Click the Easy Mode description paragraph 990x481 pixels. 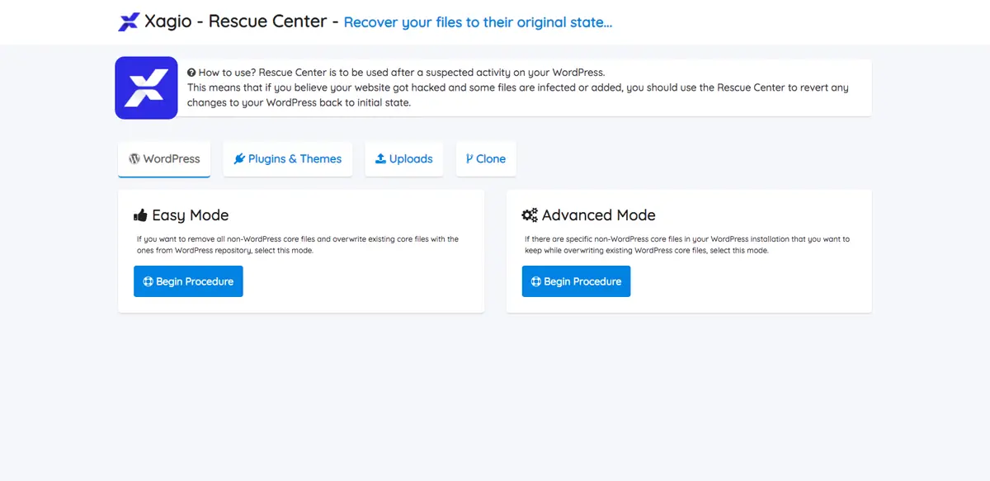click(x=298, y=244)
